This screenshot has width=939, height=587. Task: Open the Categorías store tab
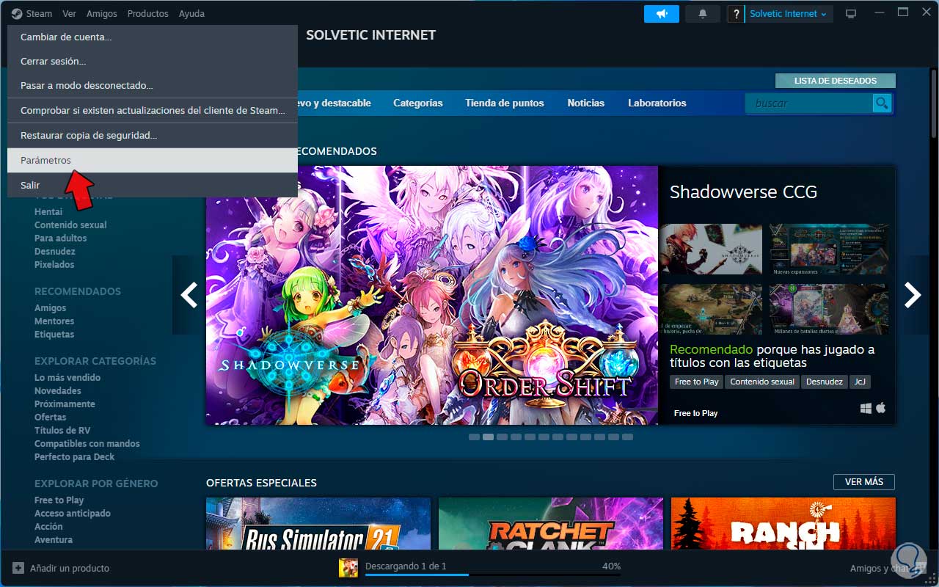(x=418, y=103)
